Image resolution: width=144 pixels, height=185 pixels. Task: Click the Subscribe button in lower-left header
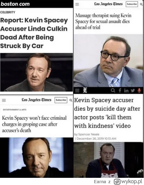61,100
